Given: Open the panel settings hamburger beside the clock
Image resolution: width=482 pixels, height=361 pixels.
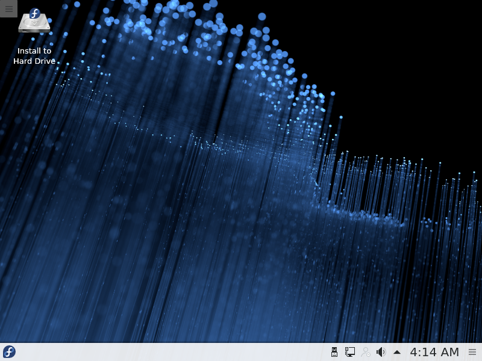Looking at the screenshot, I should [x=472, y=352].
